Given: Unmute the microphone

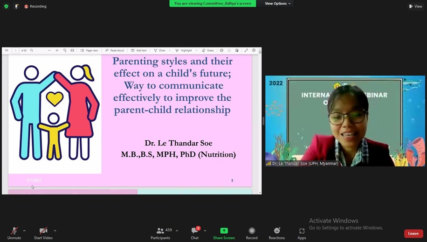Looking at the screenshot, I should (14, 231).
